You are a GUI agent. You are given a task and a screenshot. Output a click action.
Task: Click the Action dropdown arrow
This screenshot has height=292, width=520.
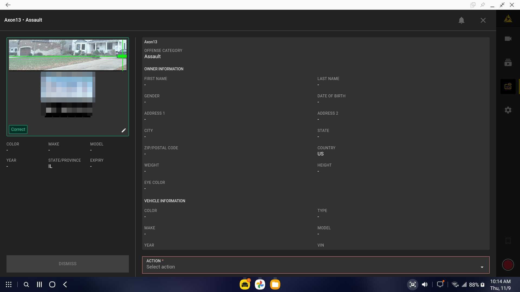tap(482, 267)
